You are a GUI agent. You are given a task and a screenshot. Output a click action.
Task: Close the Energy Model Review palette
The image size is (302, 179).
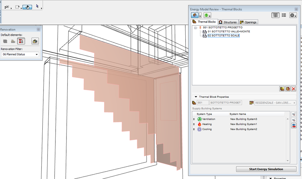[x=296, y=9]
